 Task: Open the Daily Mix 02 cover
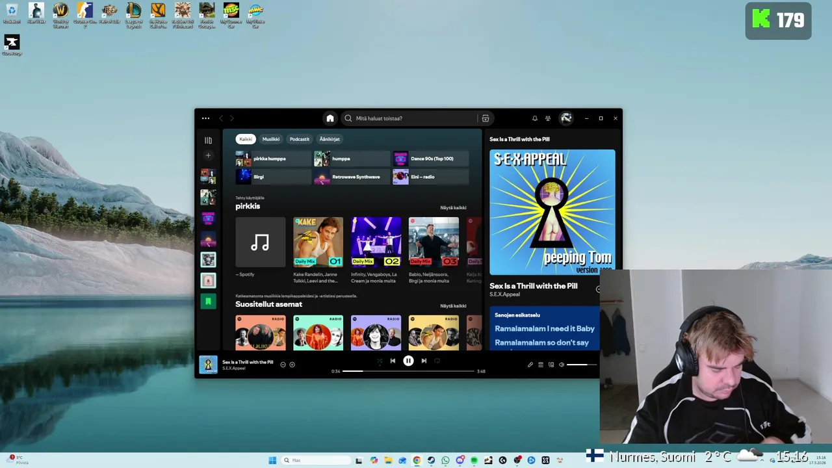(x=376, y=242)
